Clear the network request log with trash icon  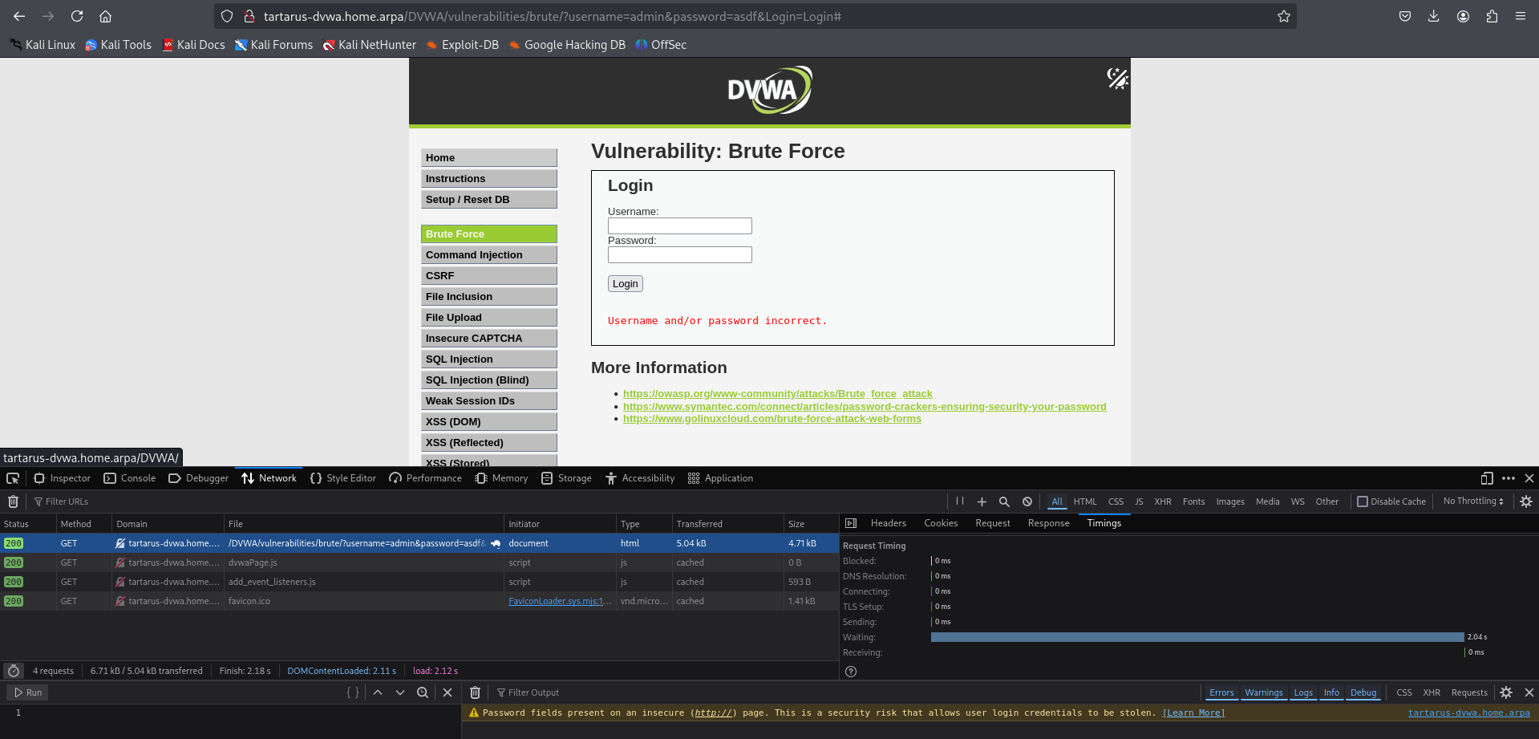pos(13,501)
